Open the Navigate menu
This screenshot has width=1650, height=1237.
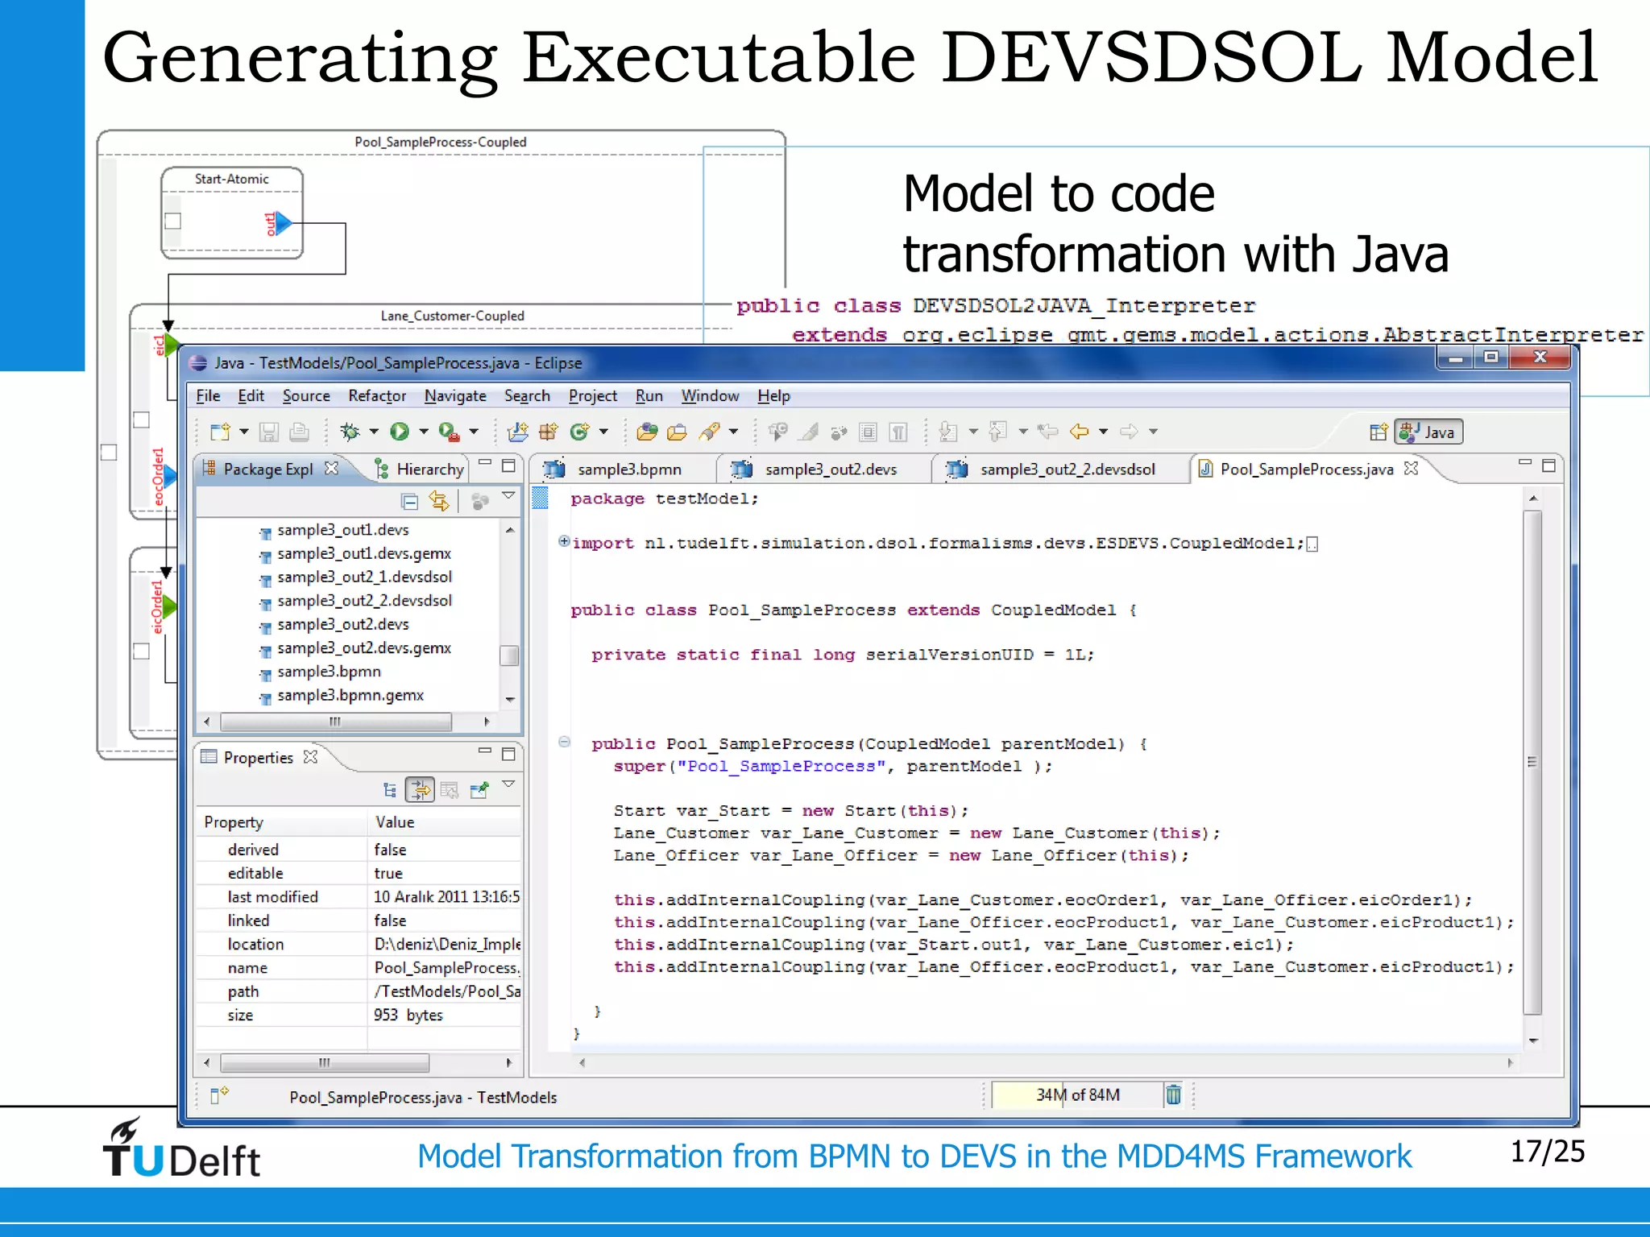coord(455,395)
